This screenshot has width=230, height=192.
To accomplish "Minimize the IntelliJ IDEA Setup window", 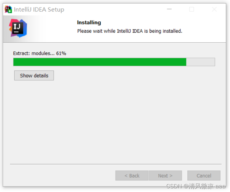I will 169,9.
